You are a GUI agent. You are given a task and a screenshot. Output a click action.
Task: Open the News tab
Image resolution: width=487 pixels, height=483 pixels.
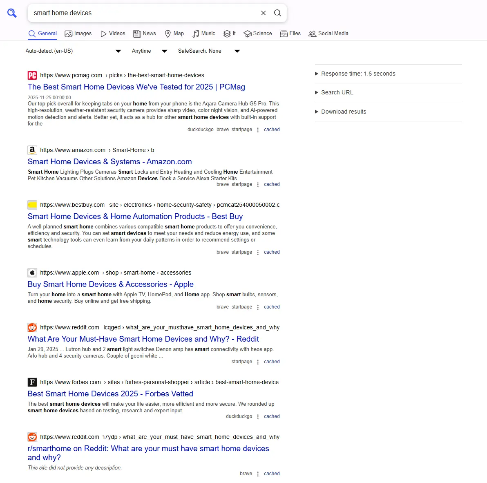click(144, 34)
